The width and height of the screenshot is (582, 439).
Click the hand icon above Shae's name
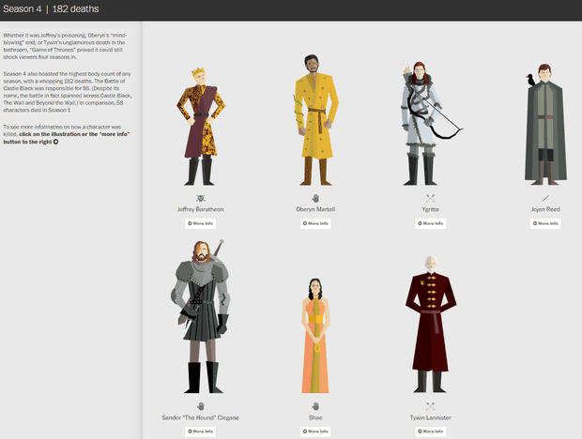click(315, 406)
